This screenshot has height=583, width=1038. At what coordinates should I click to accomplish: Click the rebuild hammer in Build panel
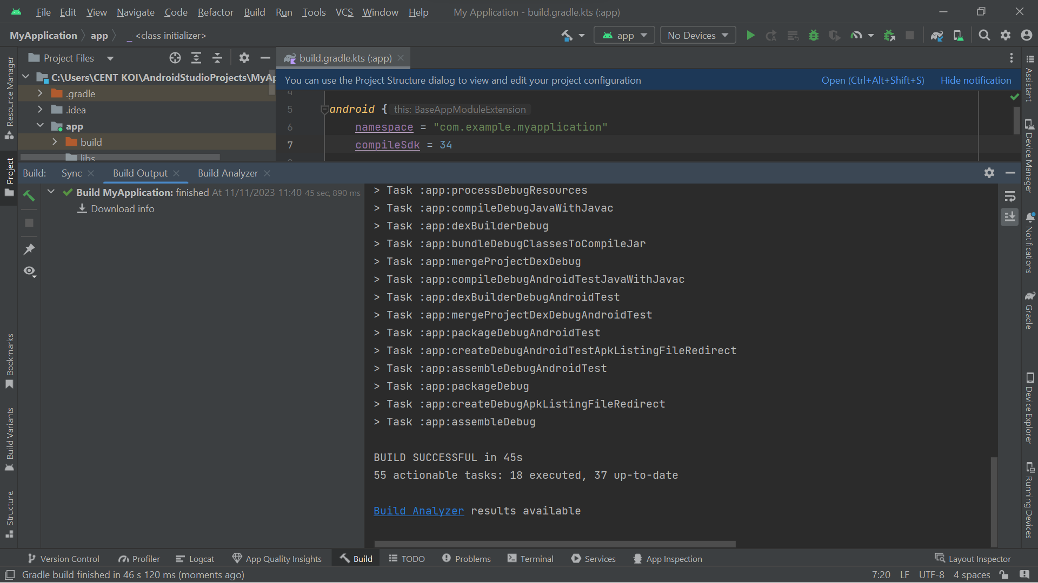pyautogui.click(x=29, y=195)
